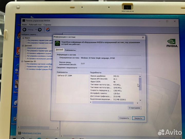Collapse the Видео tree node
The height and width of the screenshot is (139, 185).
23,38
